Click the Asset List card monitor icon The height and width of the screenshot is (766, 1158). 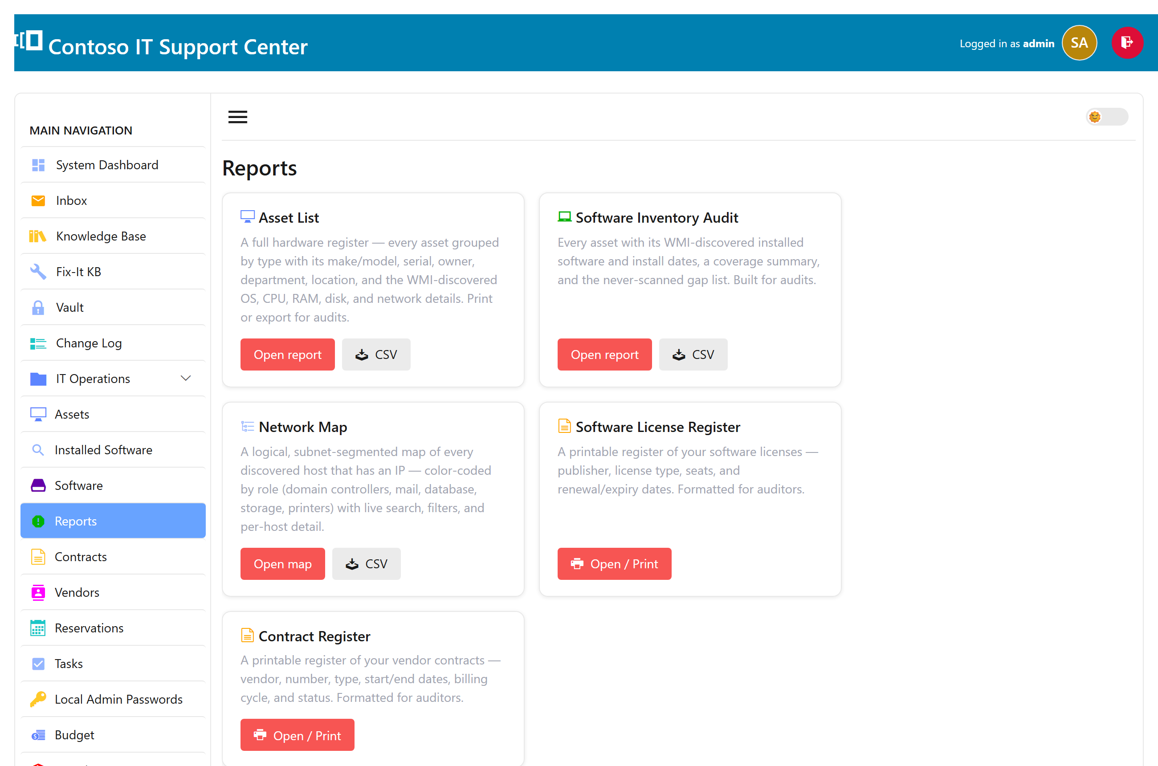pyautogui.click(x=247, y=217)
